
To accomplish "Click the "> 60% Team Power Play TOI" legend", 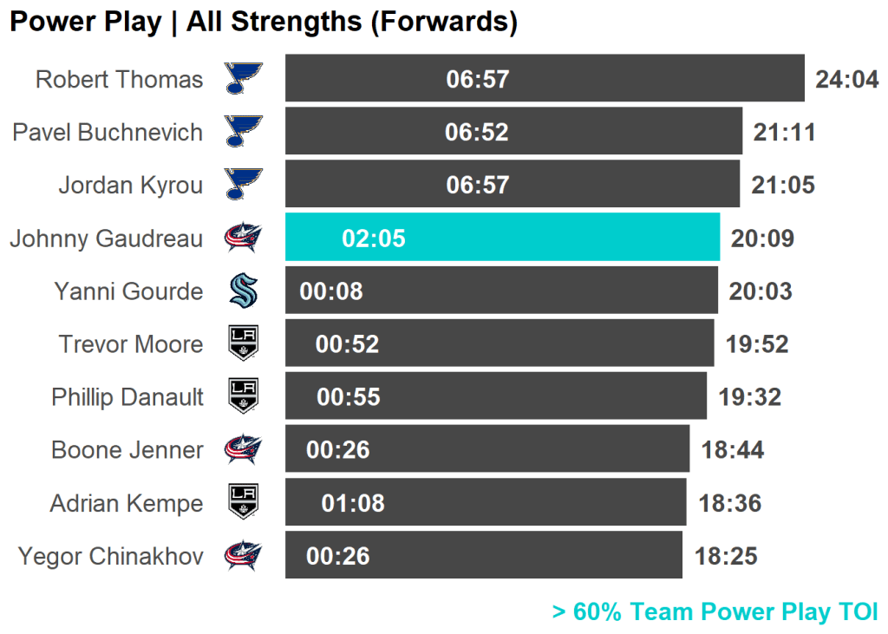I will coord(715,611).
